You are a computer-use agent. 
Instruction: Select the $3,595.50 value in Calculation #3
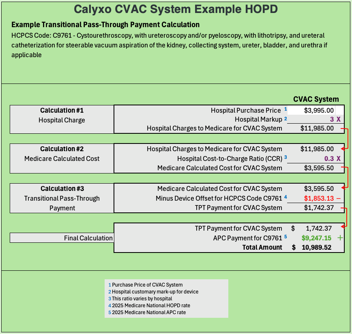(319, 188)
